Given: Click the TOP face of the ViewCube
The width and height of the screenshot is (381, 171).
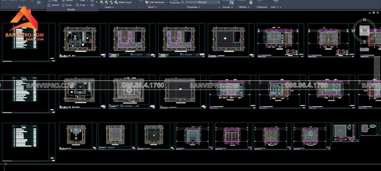Looking at the screenshot, I should [364, 31].
